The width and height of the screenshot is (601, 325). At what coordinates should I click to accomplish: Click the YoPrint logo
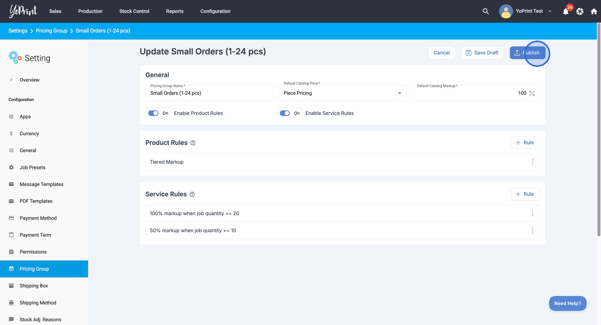(23, 11)
